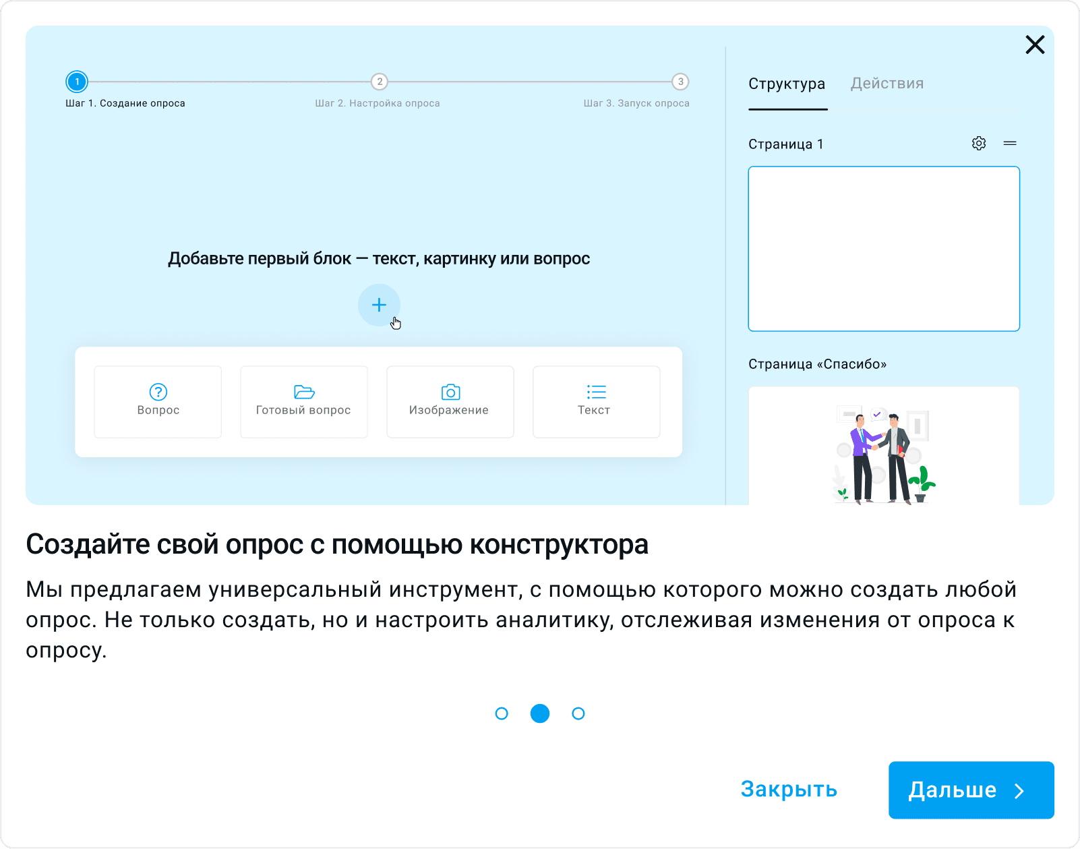Screen dimensions: 1080x849
Task: Go to step 1 Создание опроса marker
Action: pos(77,82)
